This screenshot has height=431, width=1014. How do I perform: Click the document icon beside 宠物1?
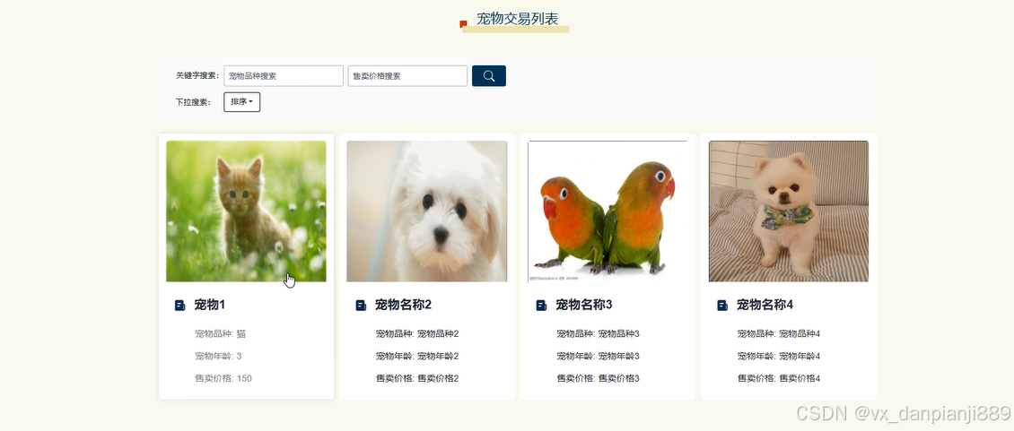pyautogui.click(x=180, y=305)
